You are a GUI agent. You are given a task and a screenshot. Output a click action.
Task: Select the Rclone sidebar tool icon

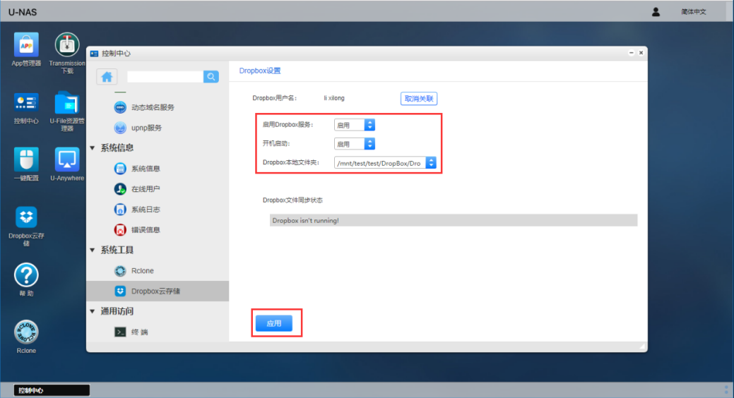[120, 271]
